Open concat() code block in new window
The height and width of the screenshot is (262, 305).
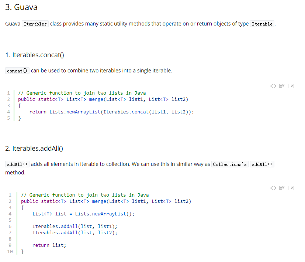(x=291, y=86)
